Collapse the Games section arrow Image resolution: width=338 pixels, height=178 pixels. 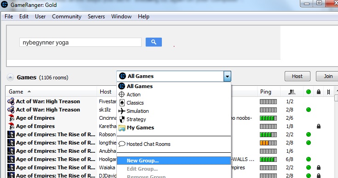(10, 78)
